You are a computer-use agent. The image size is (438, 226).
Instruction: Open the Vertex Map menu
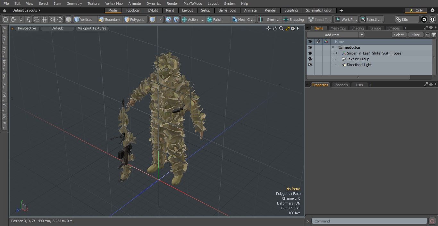(x=114, y=4)
